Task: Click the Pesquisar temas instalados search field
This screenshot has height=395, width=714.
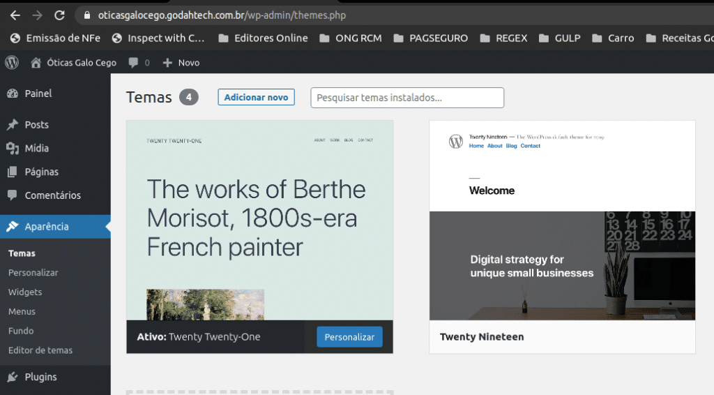Action: [407, 98]
